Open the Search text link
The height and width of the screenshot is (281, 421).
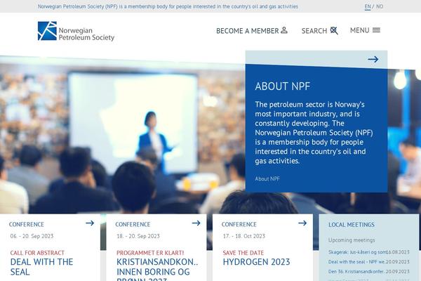click(314, 31)
